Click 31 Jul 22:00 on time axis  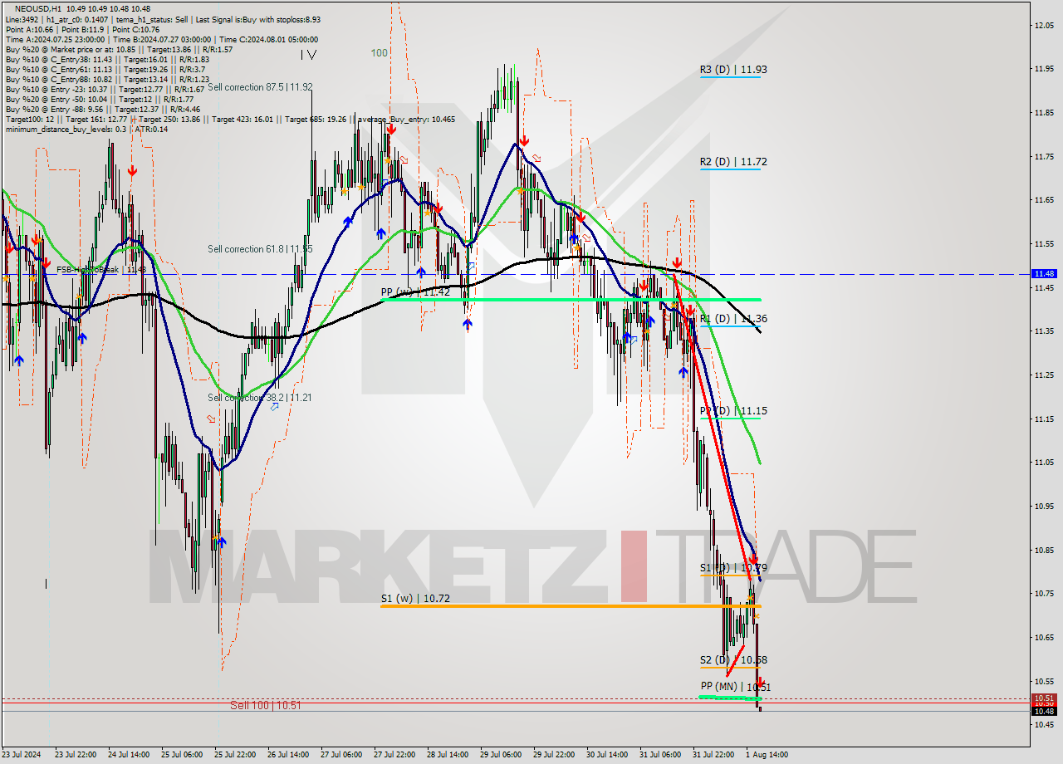coord(713,755)
